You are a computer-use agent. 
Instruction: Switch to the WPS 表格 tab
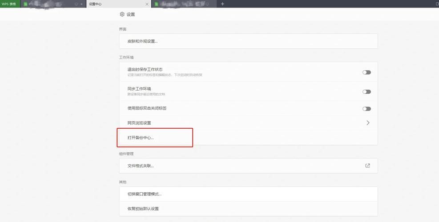tap(9, 4)
